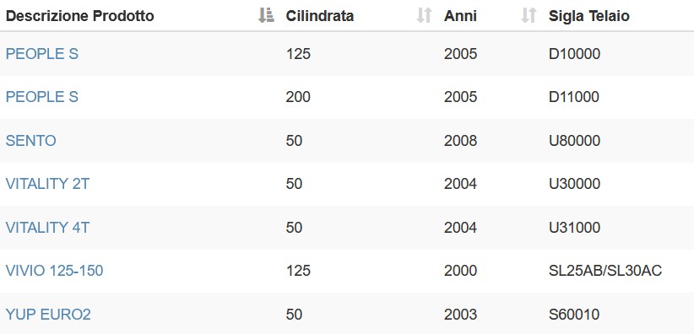Select the 200 displacement cell
Image resolution: width=694 pixels, height=334 pixels.
pos(298,97)
